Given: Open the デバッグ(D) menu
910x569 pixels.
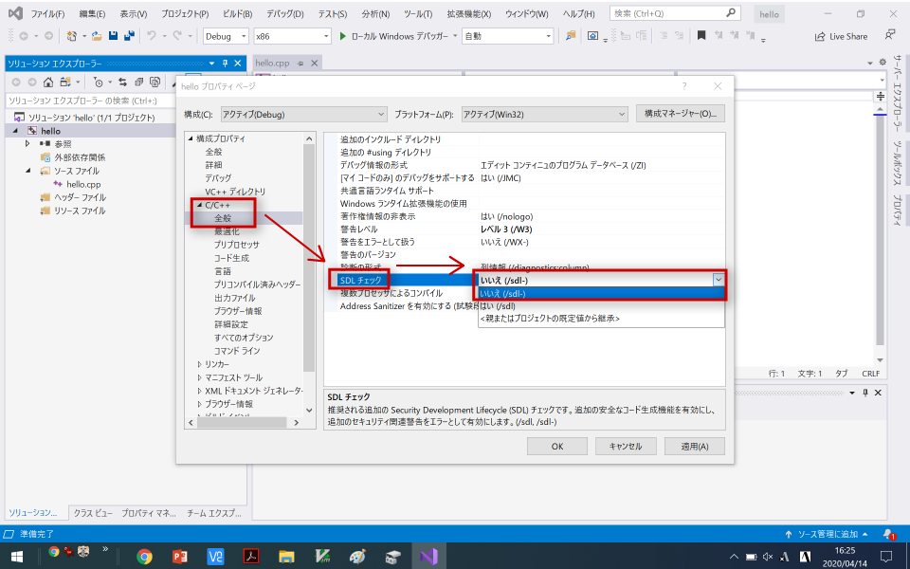Looking at the screenshot, I should click(285, 13).
